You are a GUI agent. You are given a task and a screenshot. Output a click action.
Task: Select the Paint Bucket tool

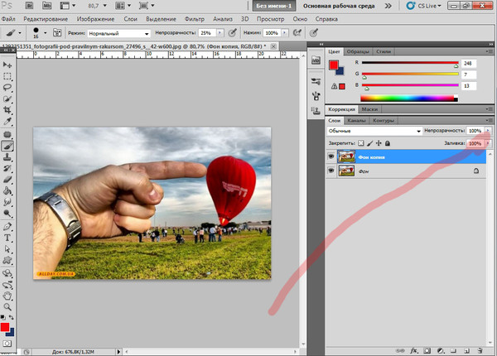pos(7,191)
